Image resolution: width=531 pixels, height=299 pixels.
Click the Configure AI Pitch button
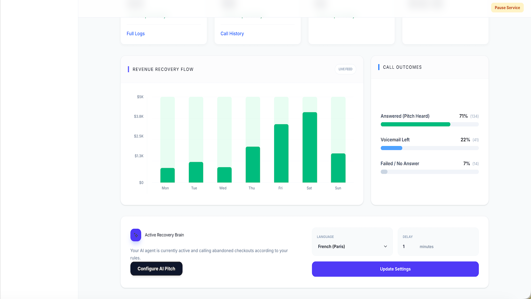[156, 269]
